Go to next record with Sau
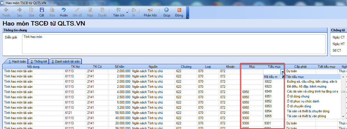 20,12
